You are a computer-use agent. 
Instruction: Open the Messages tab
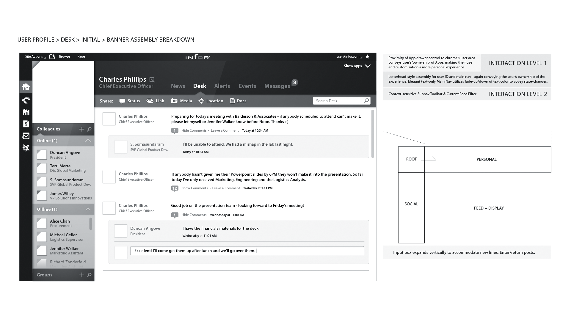tap(277, 86)
